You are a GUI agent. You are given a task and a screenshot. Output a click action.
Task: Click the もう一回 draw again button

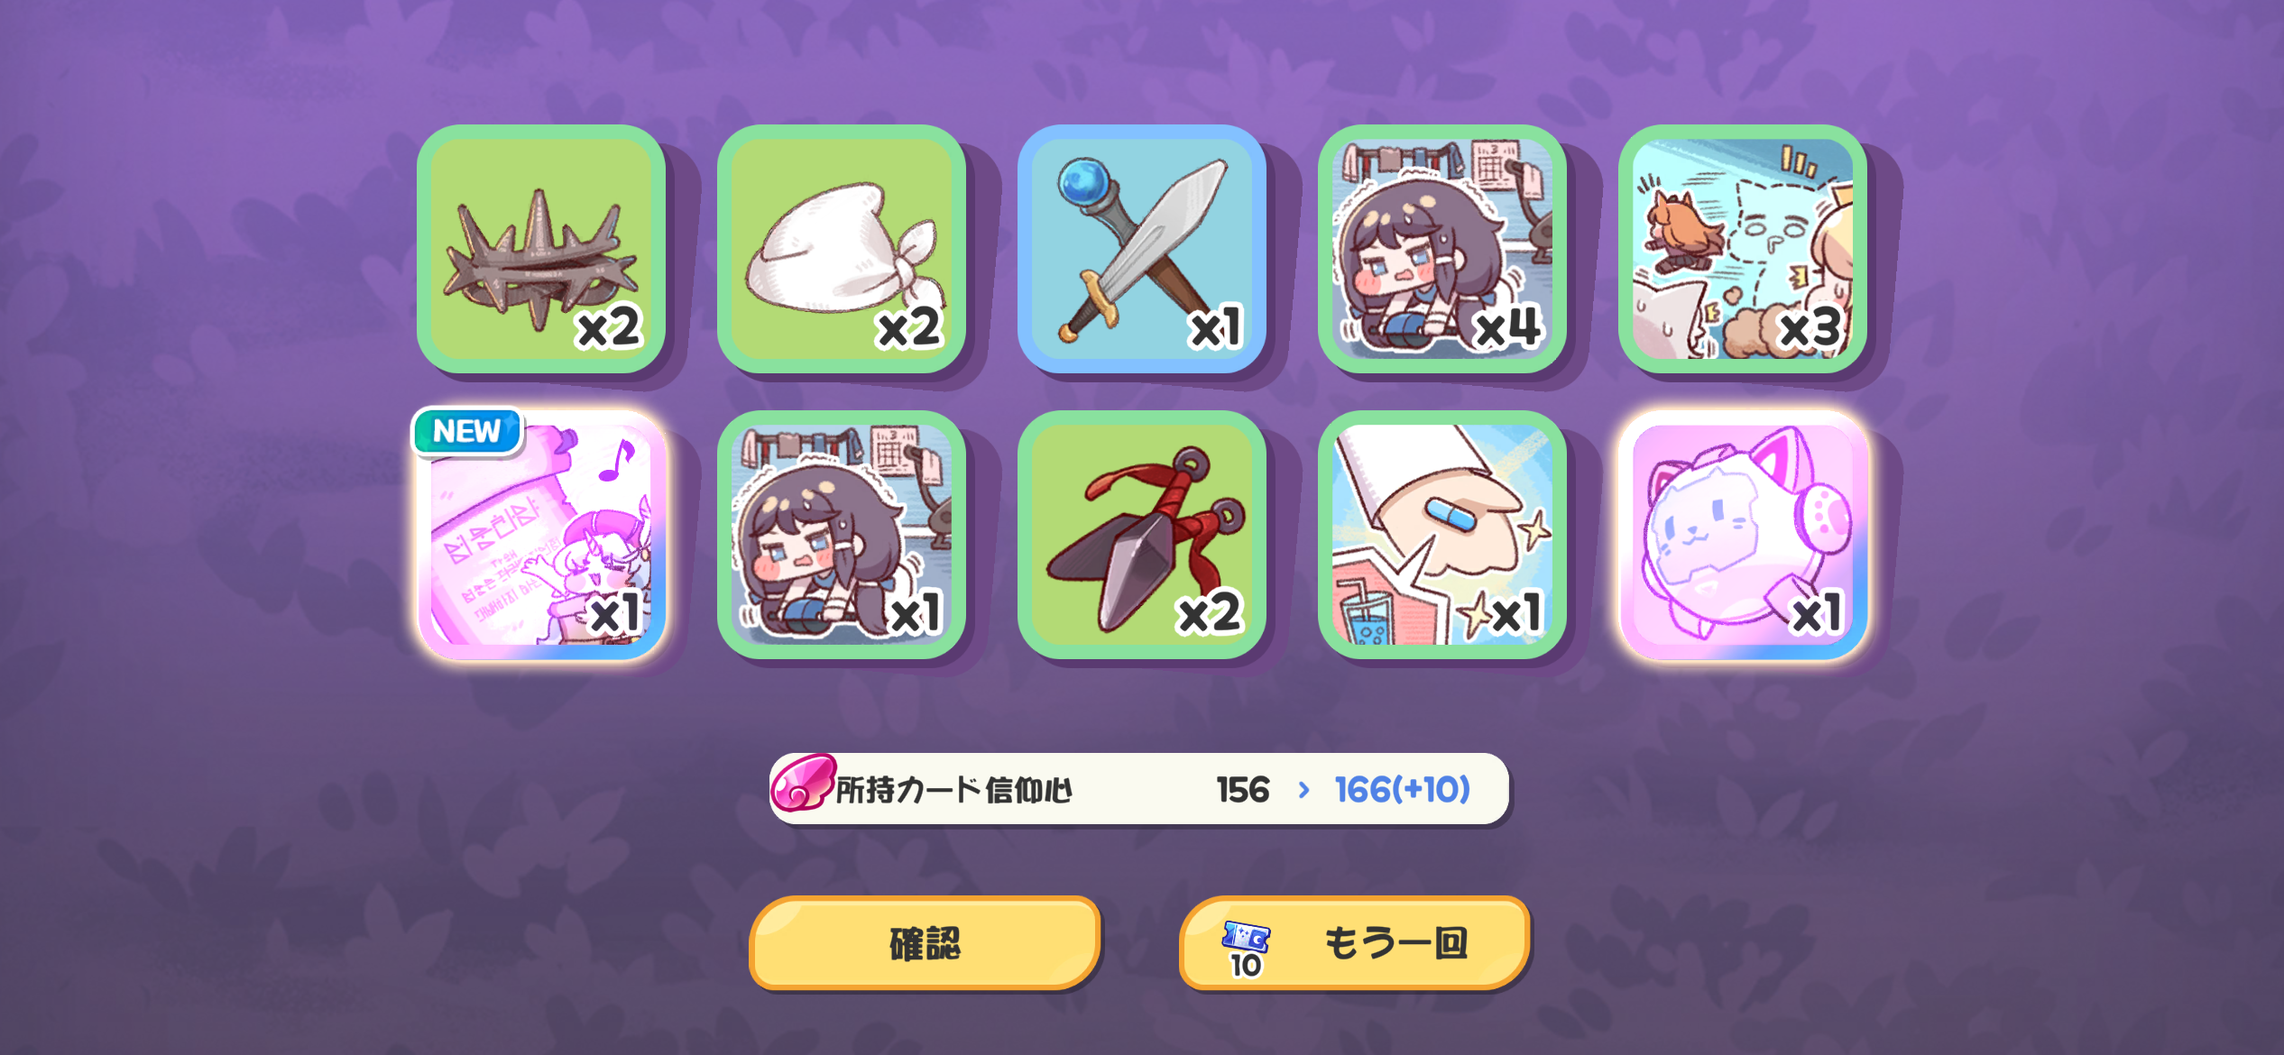(1354, 943)
